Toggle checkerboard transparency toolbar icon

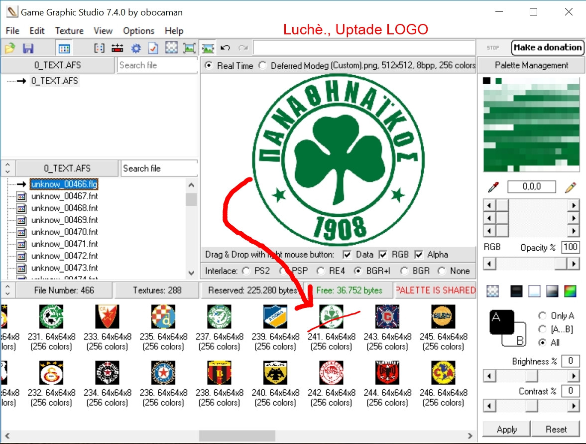[x=171, y=48]
